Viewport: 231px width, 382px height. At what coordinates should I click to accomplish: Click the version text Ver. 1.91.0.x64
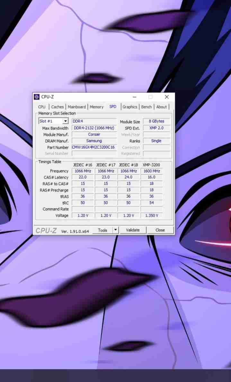tap(75, 231)
